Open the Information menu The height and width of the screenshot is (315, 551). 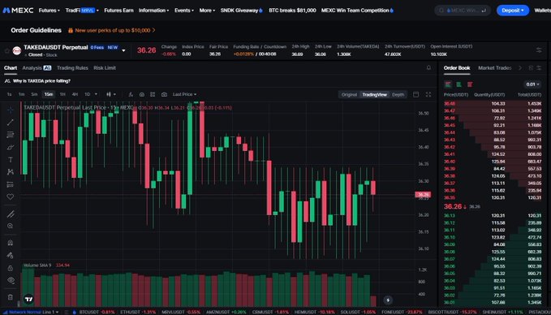point(153,11)
